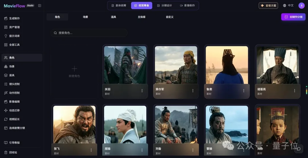Open options menu for 张飞 card

(x=91, y=150)
